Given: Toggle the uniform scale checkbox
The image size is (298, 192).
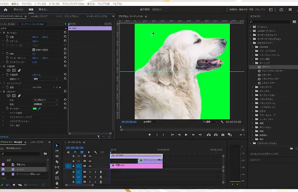Looking at the screenshot, I should point(33,50).
